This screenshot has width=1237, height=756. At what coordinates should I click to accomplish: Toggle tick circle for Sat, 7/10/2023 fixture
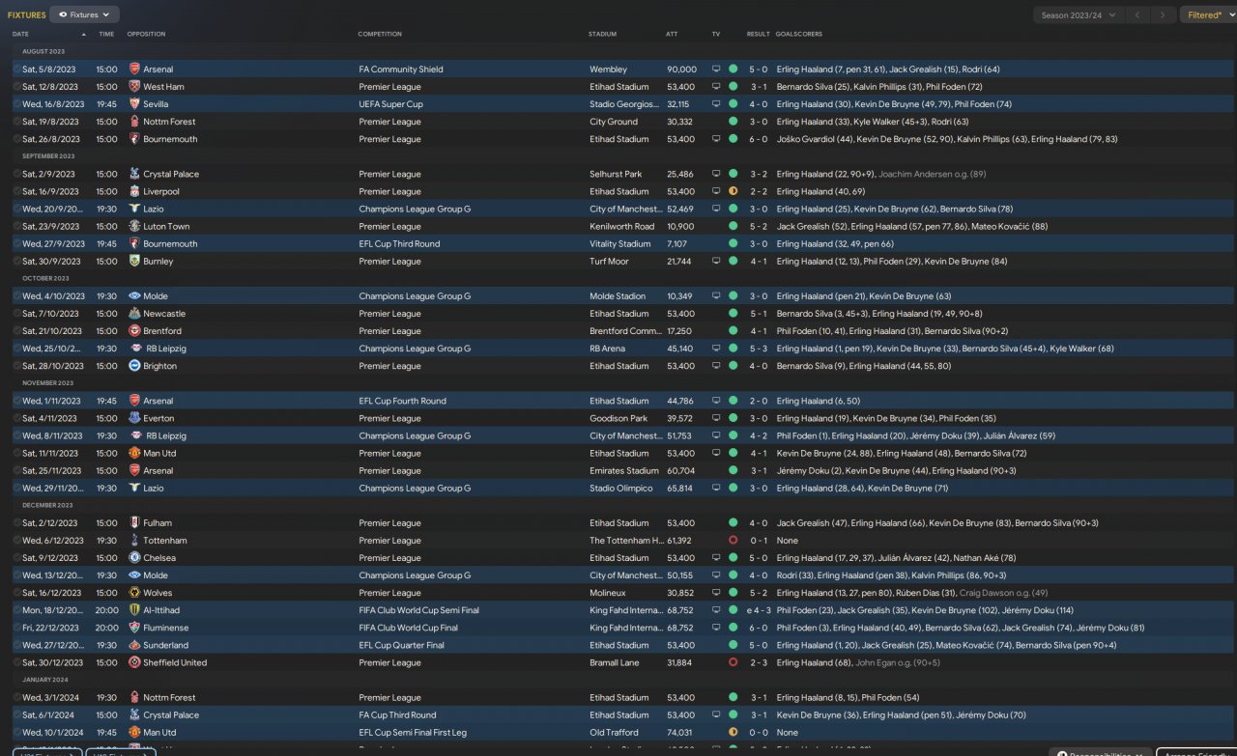tap(17, 314)
